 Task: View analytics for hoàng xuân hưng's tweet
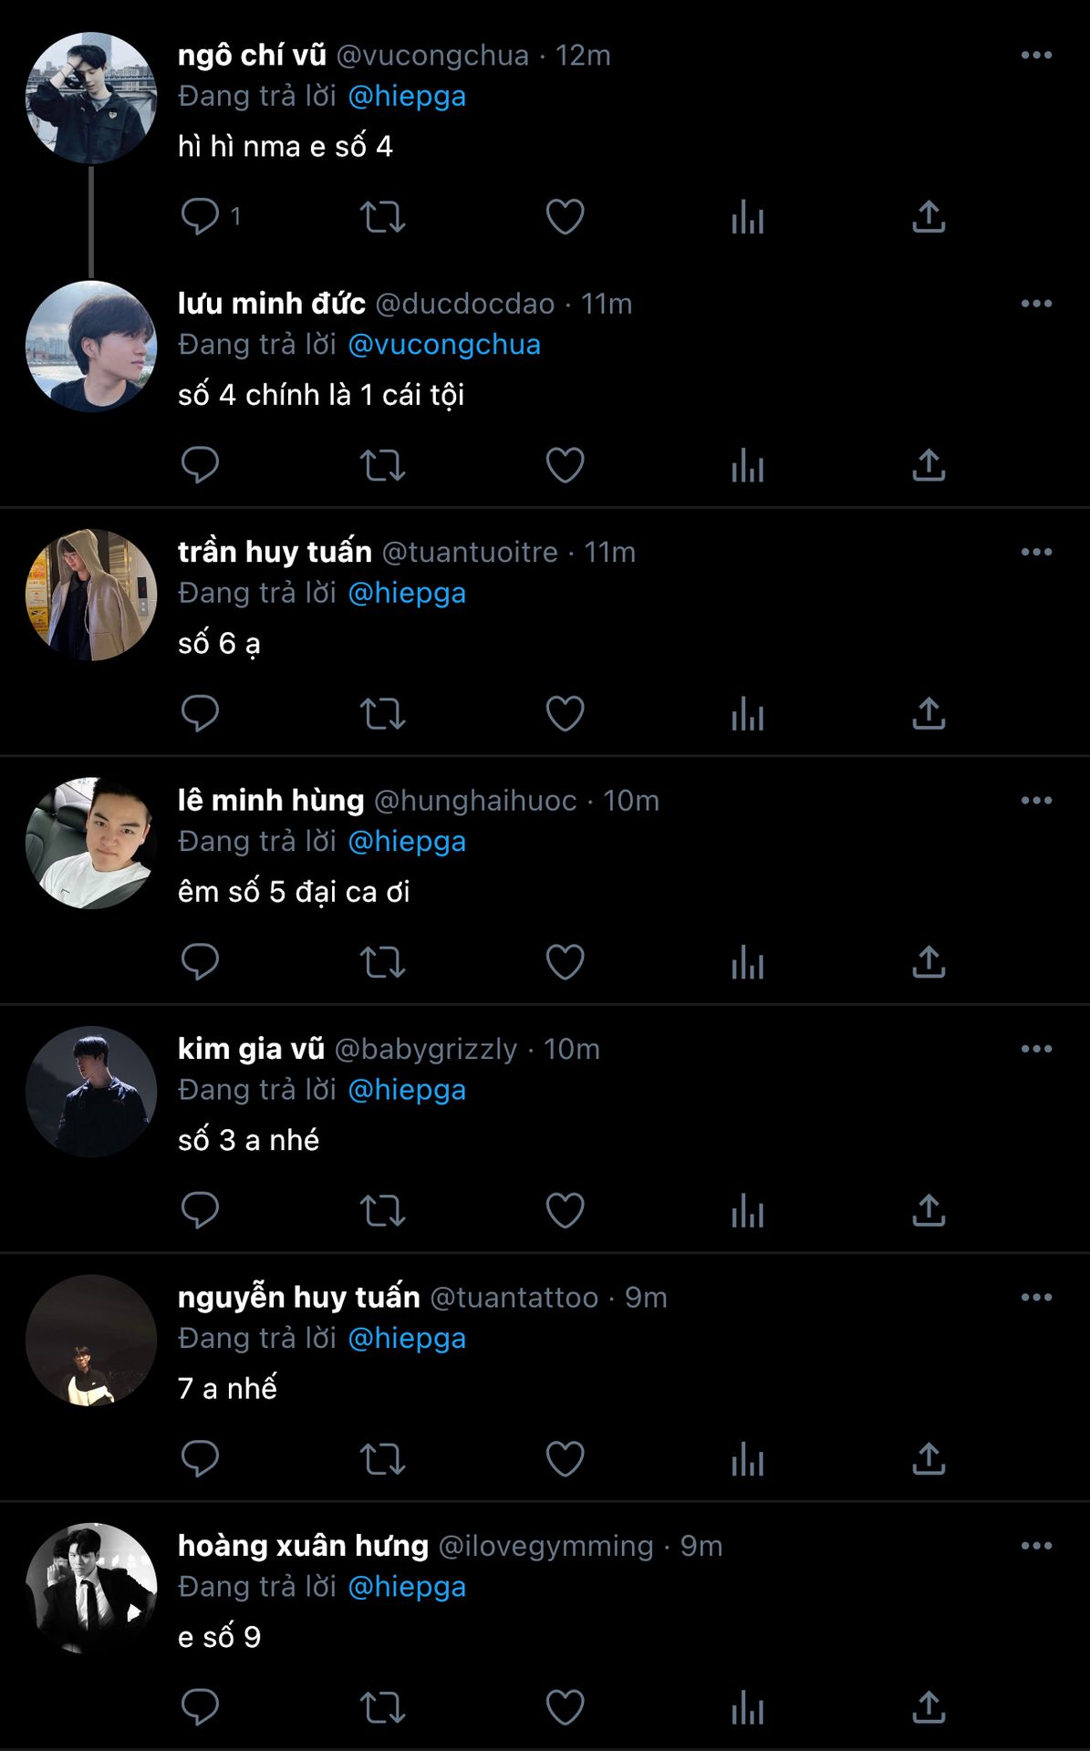point(747,1707)
